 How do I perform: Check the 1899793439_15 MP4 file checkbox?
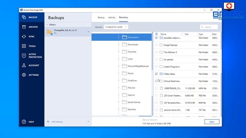tap(156, 88)
